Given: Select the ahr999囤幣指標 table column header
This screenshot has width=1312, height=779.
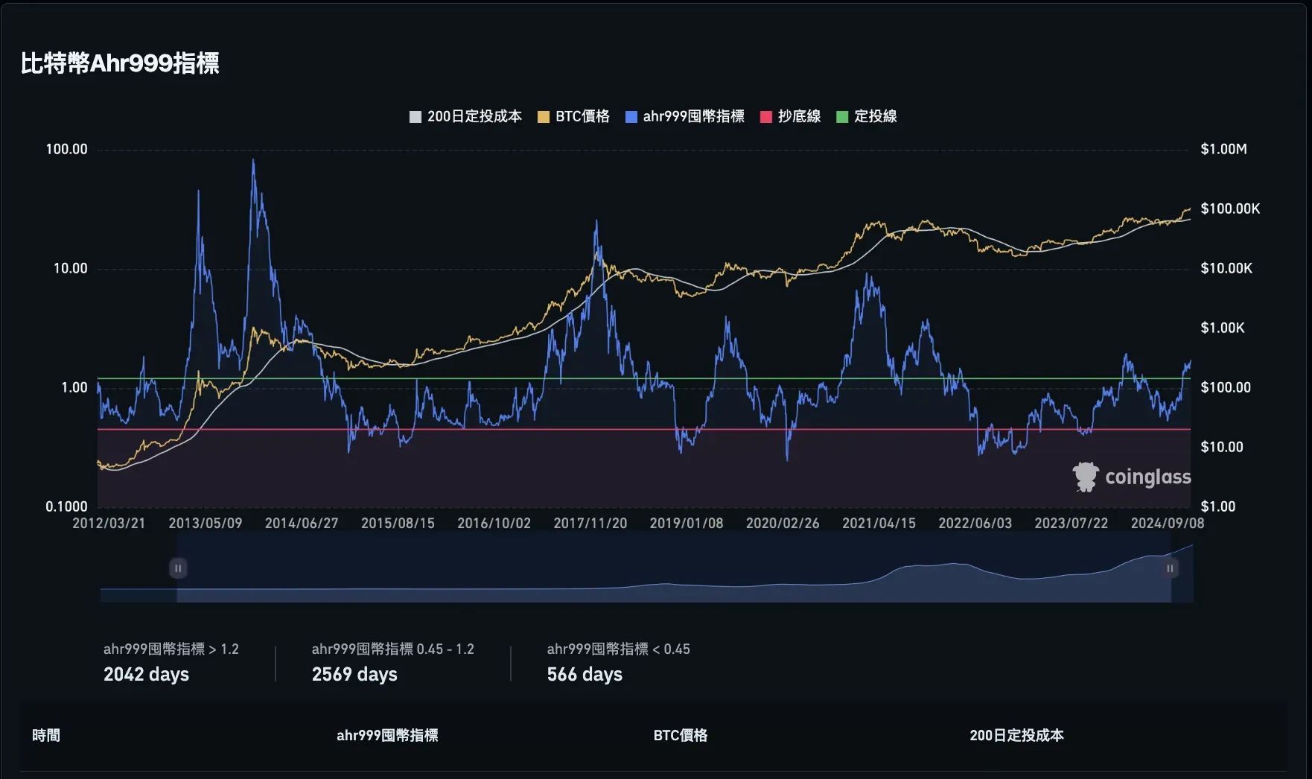Looking at the screenshot, I should point(387,736).
